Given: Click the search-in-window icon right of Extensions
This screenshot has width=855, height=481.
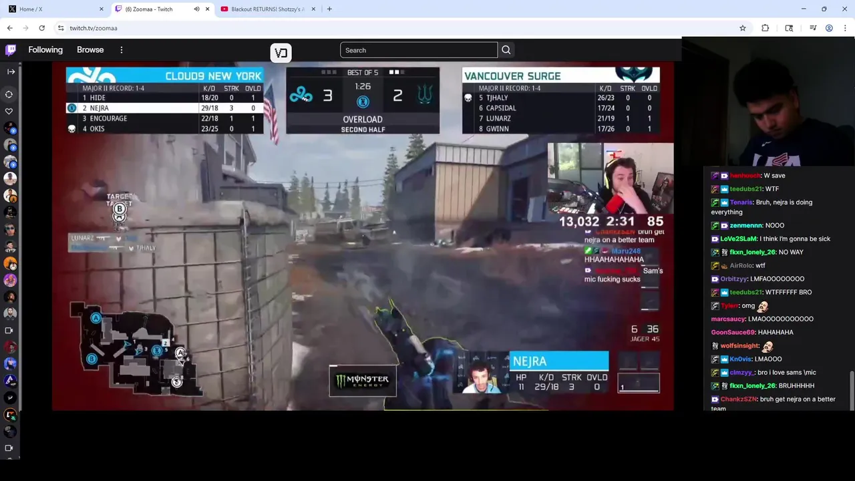Looking at the screenshot, I should coord(789,28).
